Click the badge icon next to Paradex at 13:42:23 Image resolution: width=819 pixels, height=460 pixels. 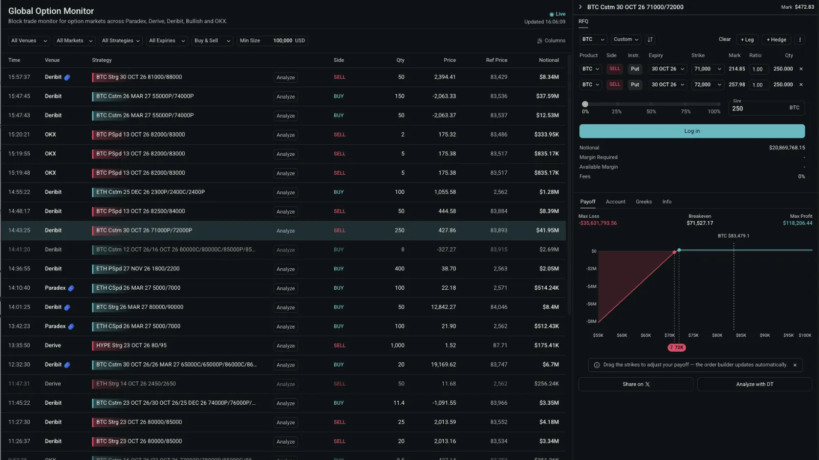click(x=71, y=327)
